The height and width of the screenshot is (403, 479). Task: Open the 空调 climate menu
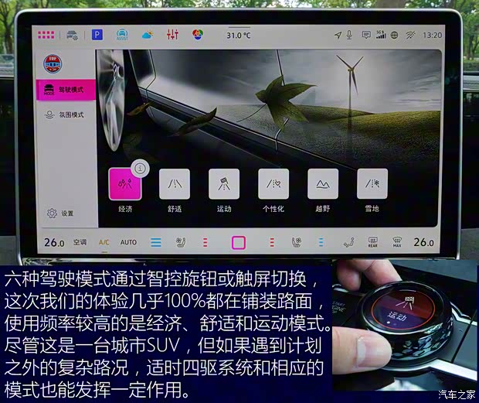tap(80, 242)
